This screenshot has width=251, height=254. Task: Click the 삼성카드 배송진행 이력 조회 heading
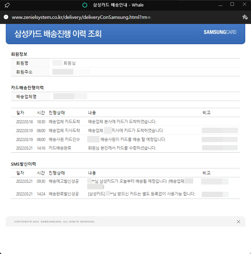pos(58,34)
